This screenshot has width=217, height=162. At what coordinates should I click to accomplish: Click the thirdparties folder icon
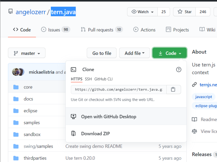coord(16,158)
